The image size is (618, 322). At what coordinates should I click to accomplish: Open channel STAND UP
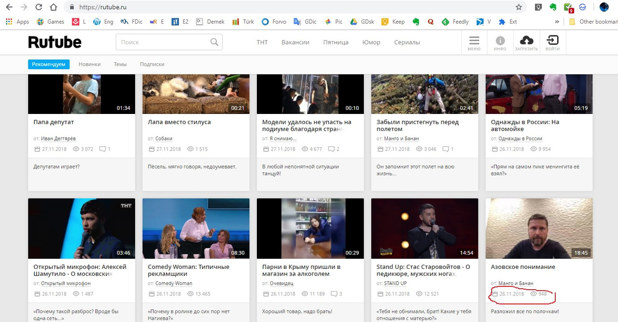(x=395, y=283)
